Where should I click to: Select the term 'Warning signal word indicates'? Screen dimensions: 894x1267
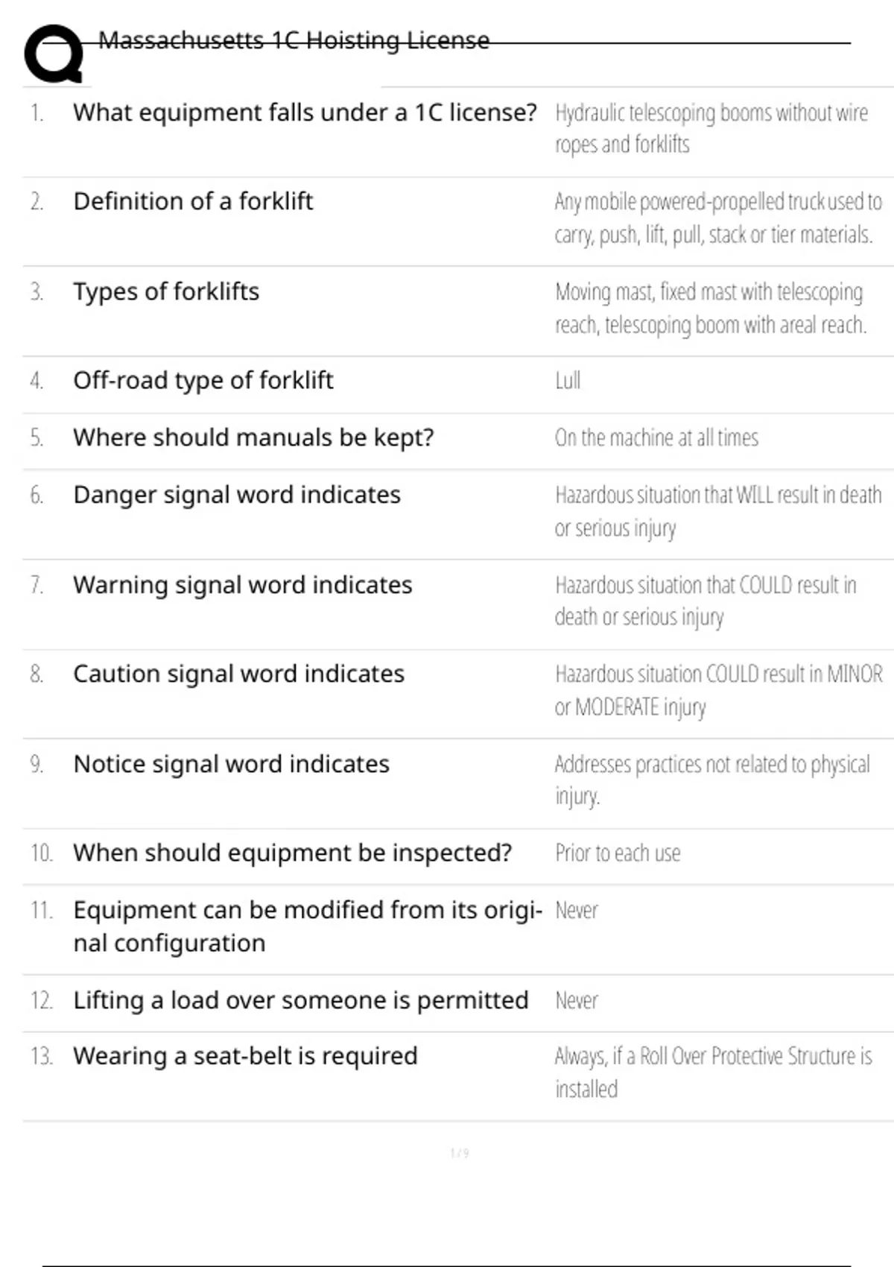pyautogui.click(x=242, y=585)
